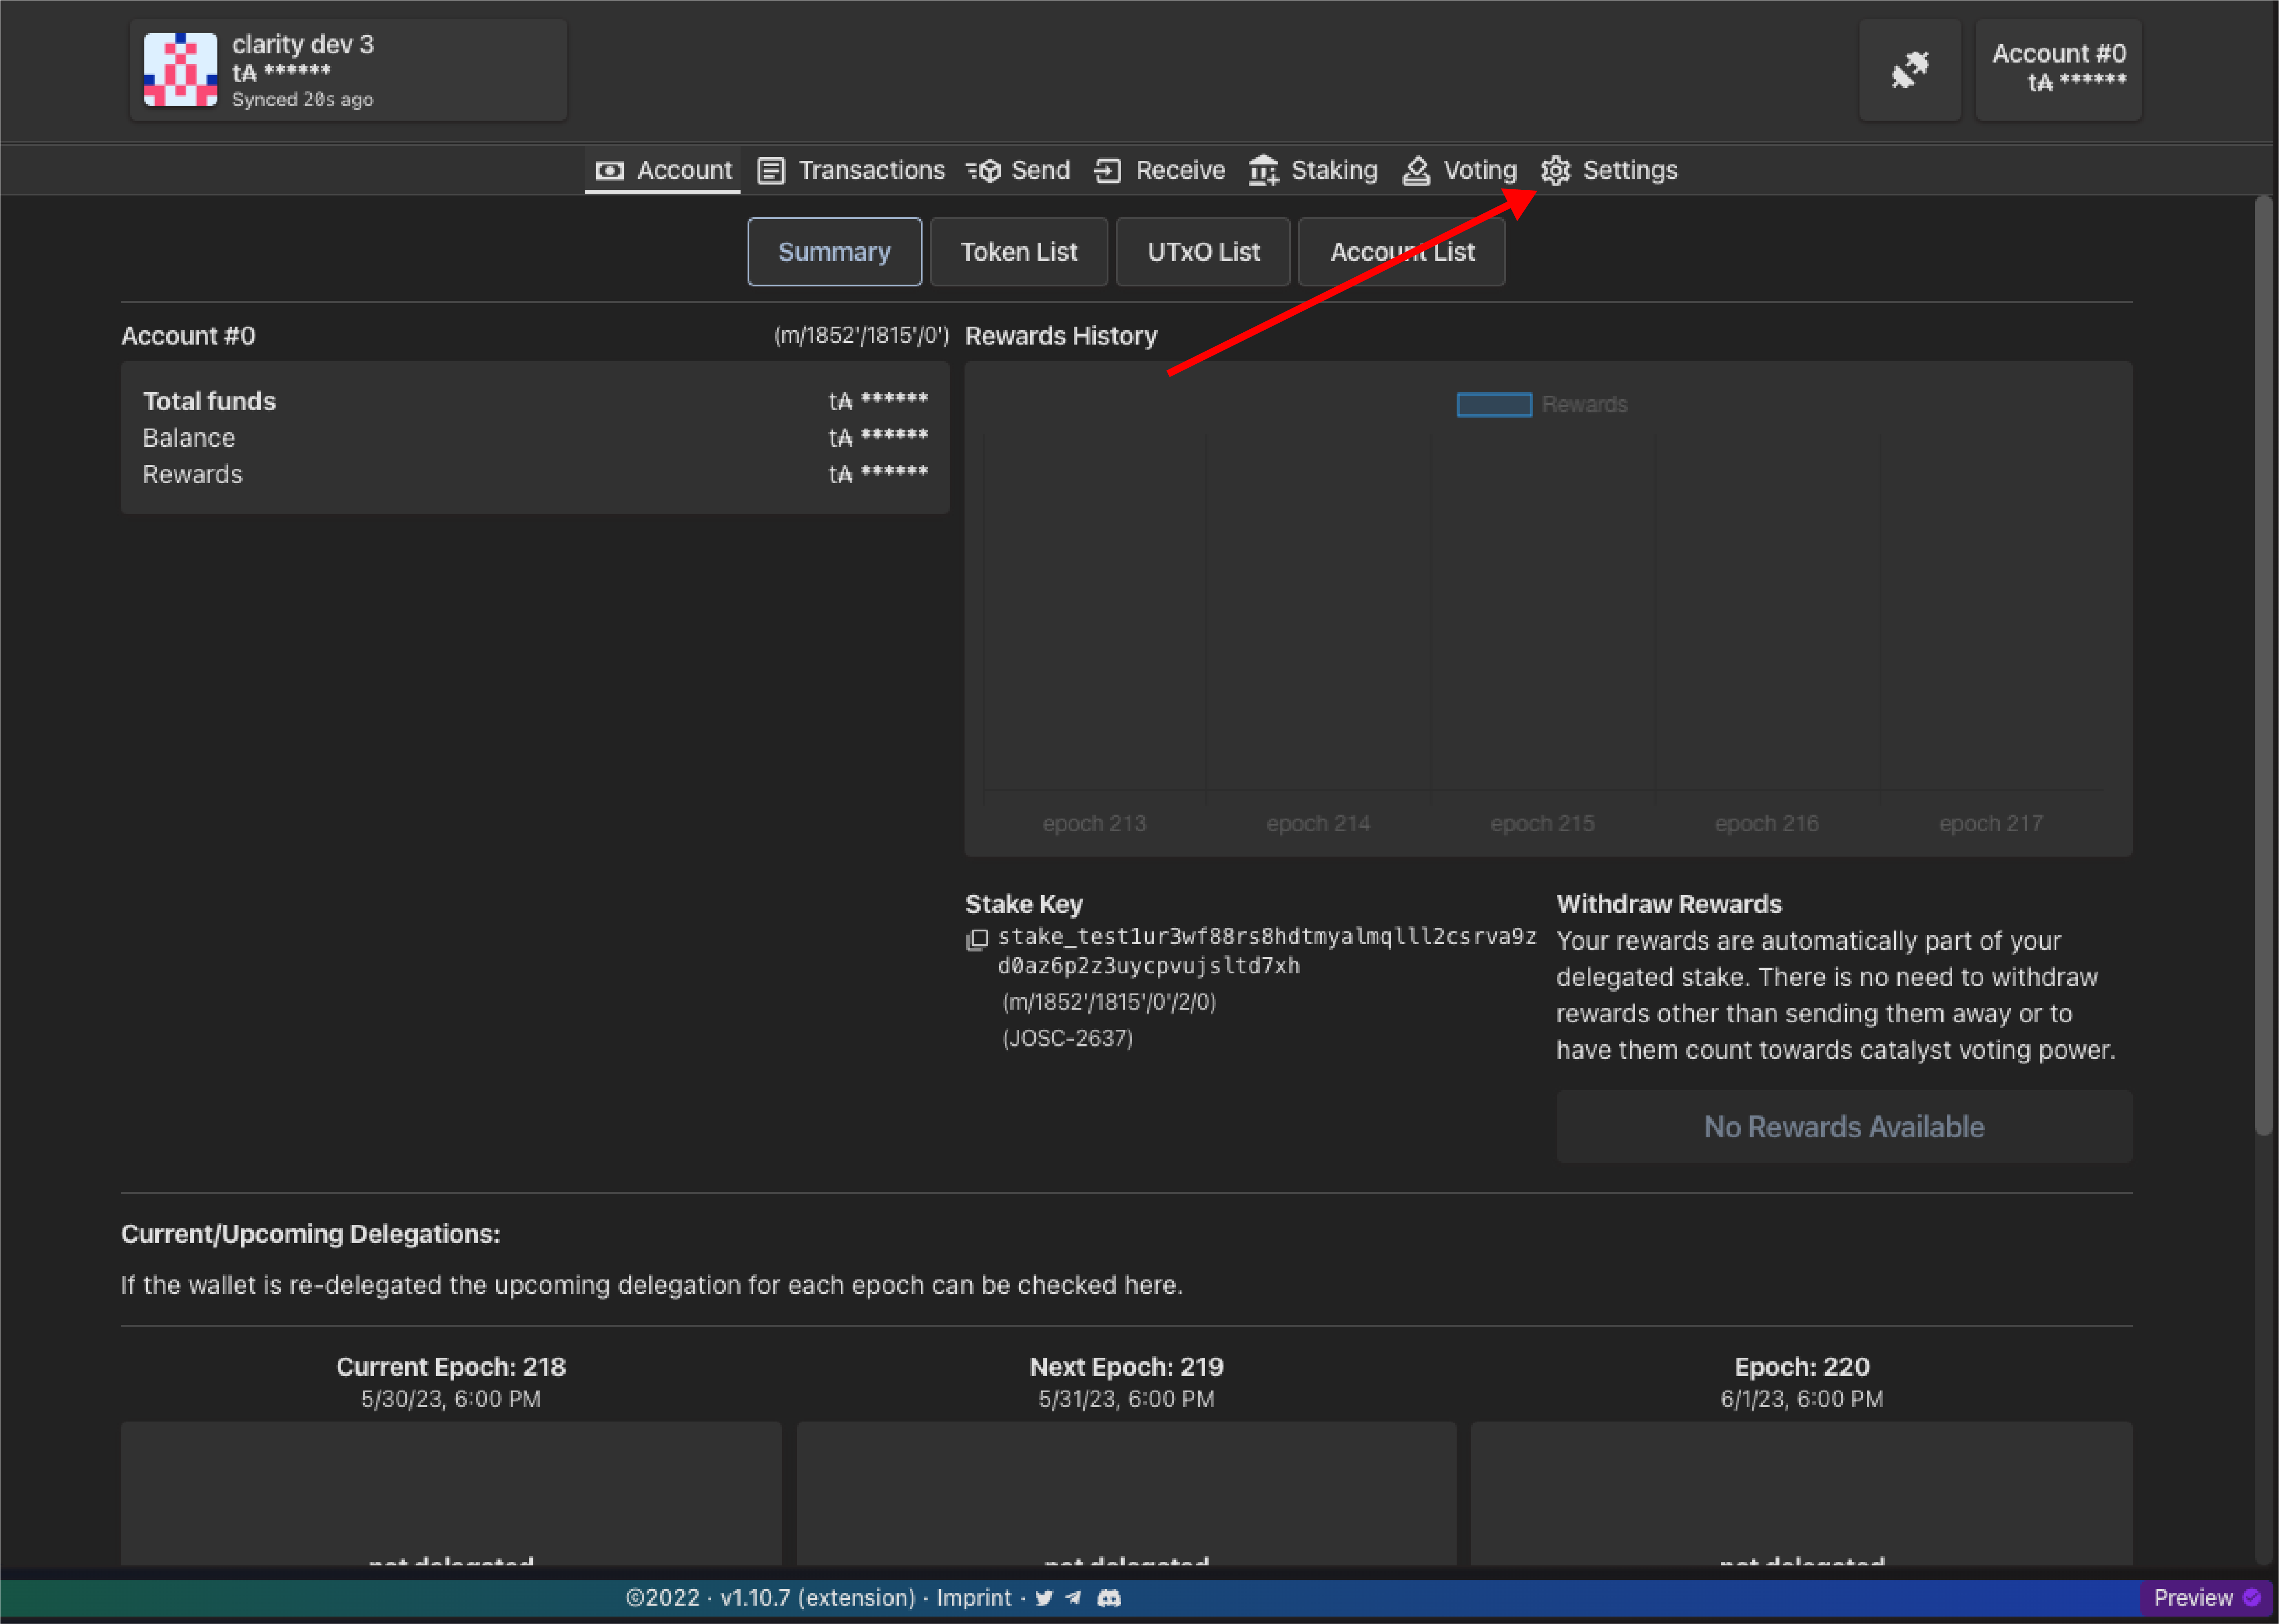
Task: Open the Telegram link in the footer
Action: (1073, 1597)
